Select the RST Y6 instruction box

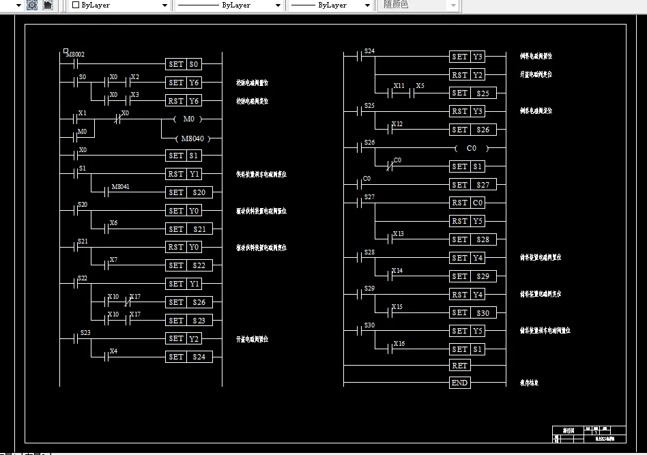pyautogui.click(x=184, y=101)
